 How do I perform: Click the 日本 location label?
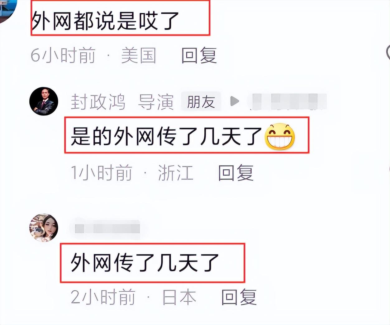click(x=179, y=297)
